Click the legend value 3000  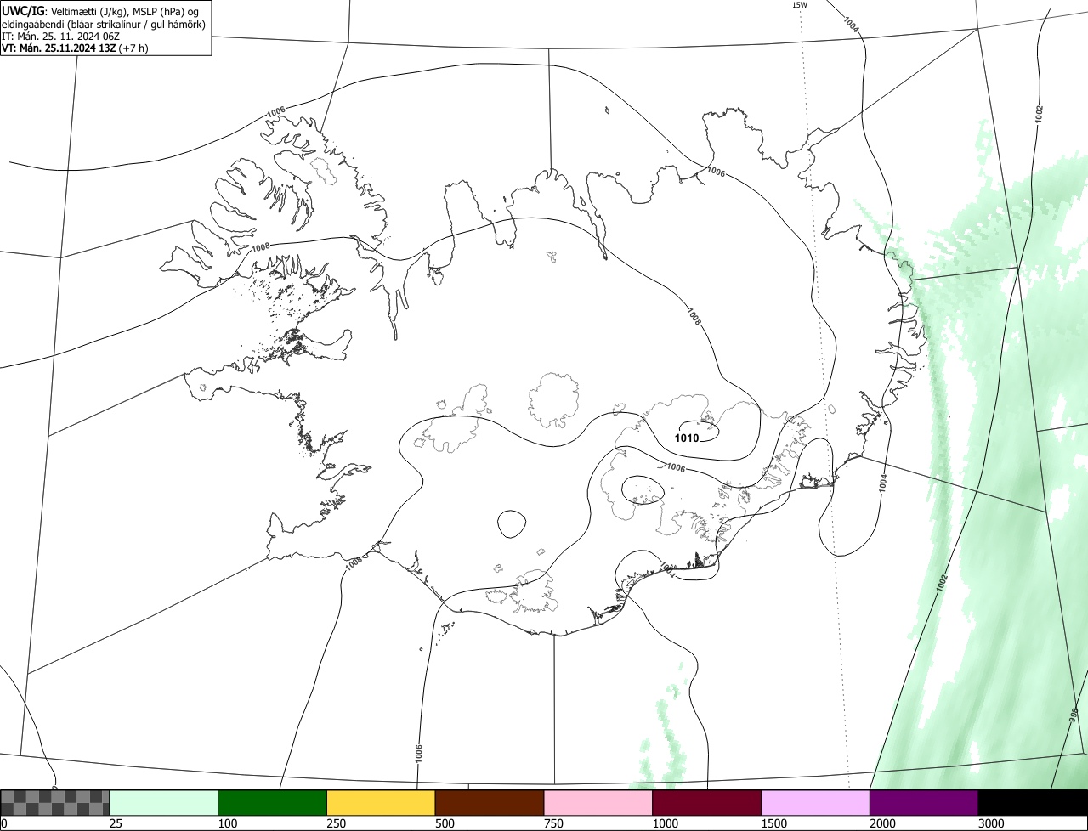tap(992, 823)
